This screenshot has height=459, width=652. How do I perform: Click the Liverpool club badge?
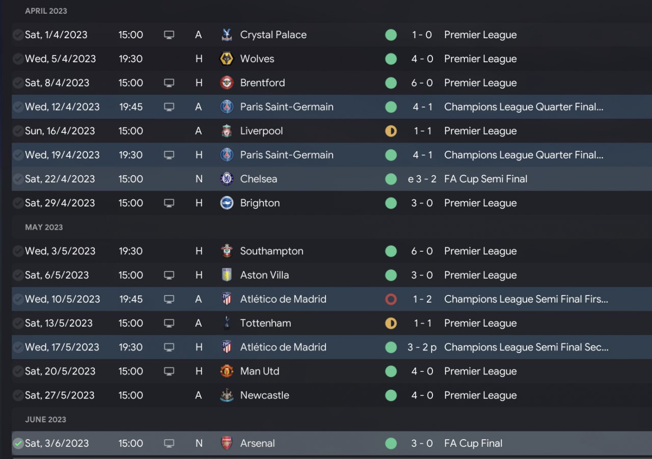[227, 131]
